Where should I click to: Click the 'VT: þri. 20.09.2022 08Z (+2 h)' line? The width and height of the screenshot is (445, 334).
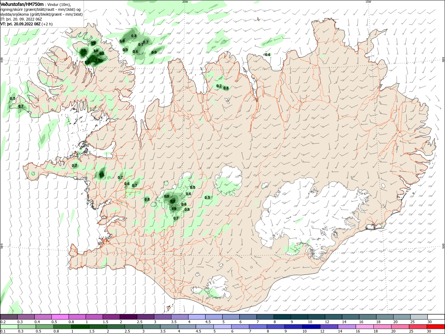click(x=27, y=24)
